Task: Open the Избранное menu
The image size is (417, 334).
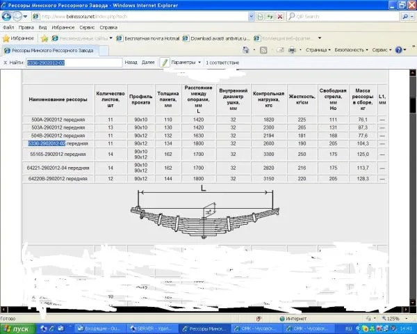Action: coord(63,27)
